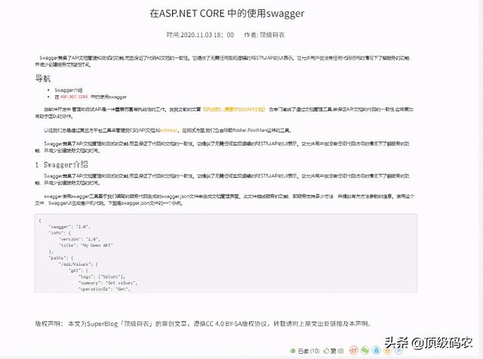The height and width of the screenshot is (359, 483).
Task: Share the article to WeChat
Action: click(x=365, y=351)
